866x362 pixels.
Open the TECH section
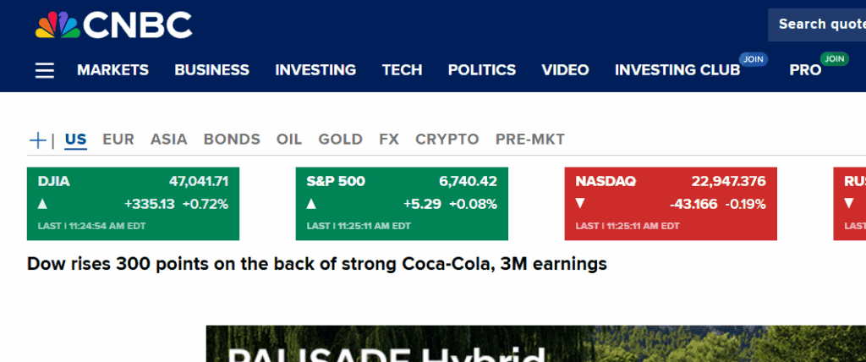click(402, 70)
